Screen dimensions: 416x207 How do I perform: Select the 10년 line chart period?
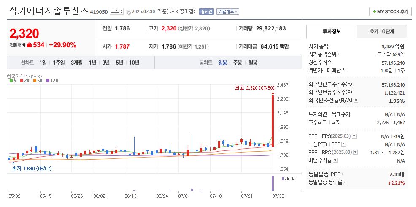[134, 63]
